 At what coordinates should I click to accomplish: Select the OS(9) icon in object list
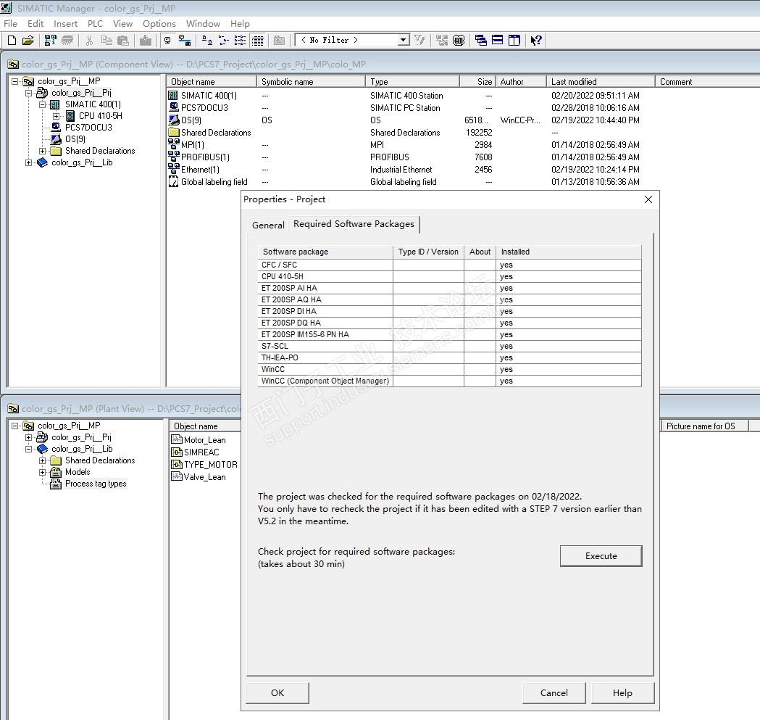(174, 120)
